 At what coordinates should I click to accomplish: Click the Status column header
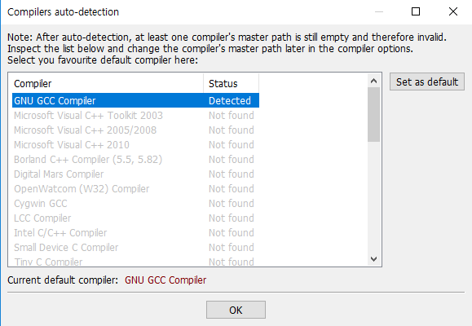tap(232, 83)
